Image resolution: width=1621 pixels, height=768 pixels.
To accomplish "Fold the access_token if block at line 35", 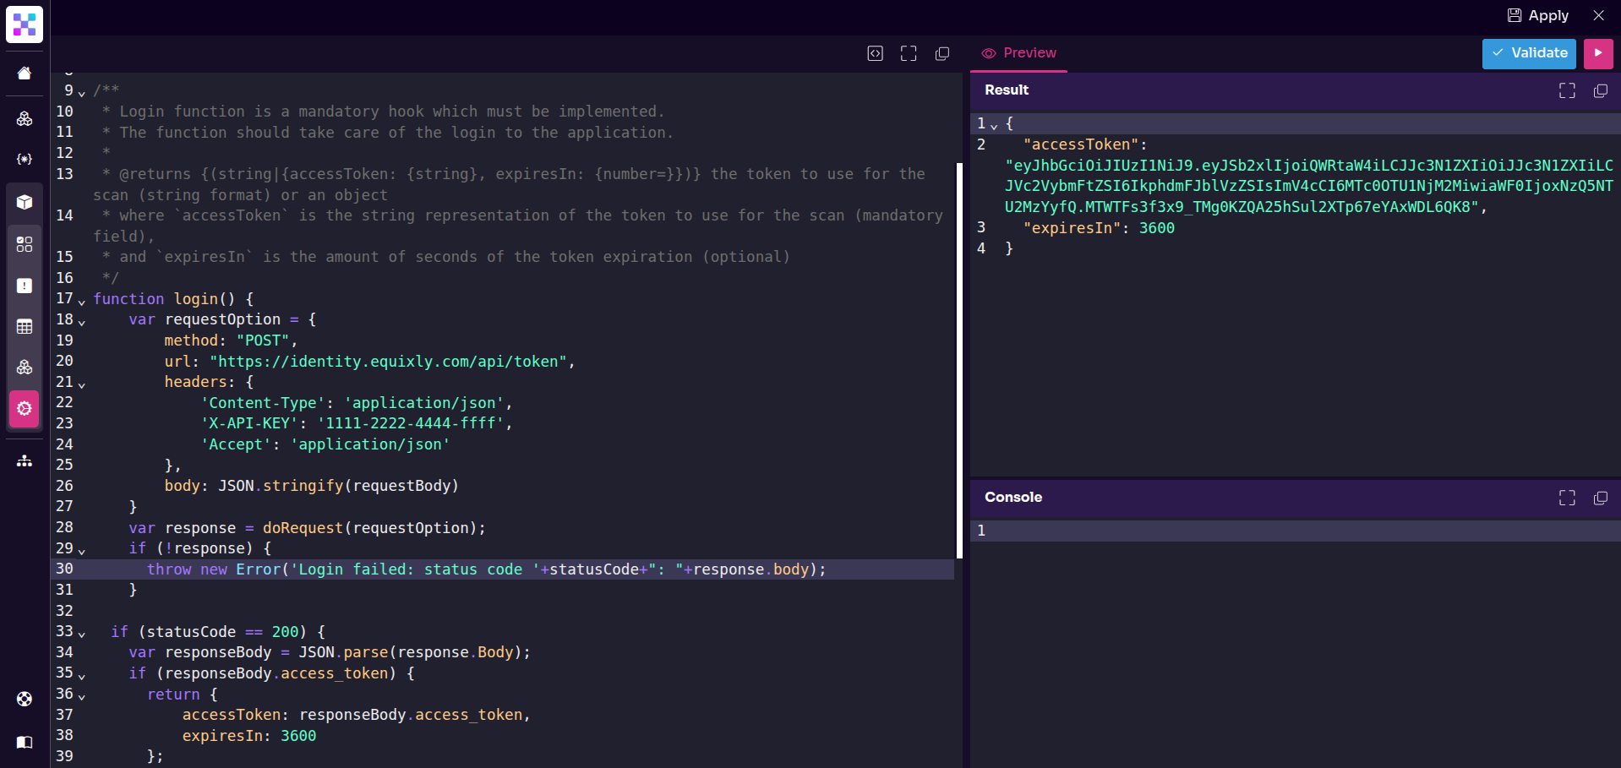I will point(82,676).
